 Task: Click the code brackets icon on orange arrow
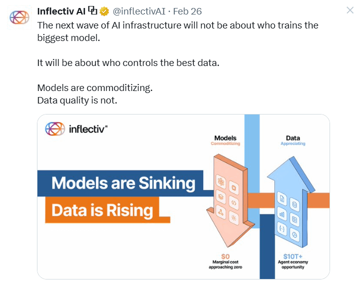coord(233,202)
